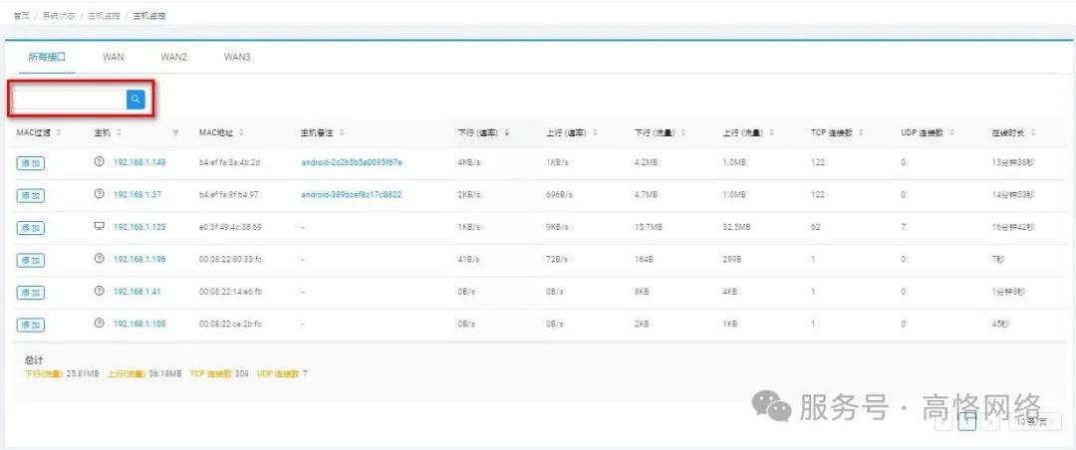Sort by 在线时长 column arrows
This screenshot has height=450, width=1076.
coord(1033,132)
